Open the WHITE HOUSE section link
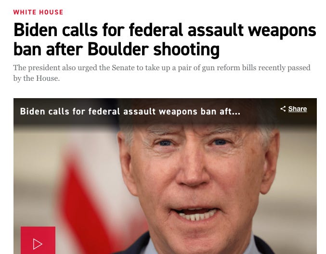 38,12
